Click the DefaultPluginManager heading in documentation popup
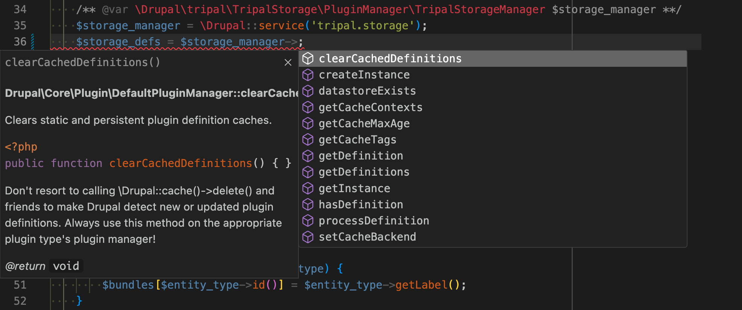Screen dimensions: 742x310 pos(151,93)
